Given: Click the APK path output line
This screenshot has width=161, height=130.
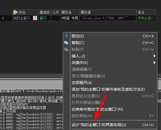Looking at the screenshot, I should click(x=31, y=91).
